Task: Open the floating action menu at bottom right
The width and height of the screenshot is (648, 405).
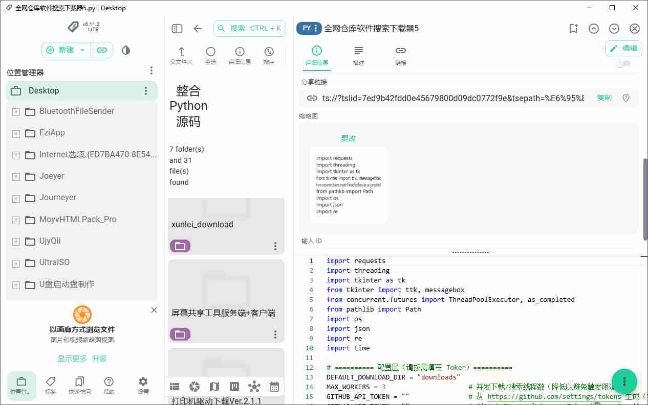Action: coord(624,382)
